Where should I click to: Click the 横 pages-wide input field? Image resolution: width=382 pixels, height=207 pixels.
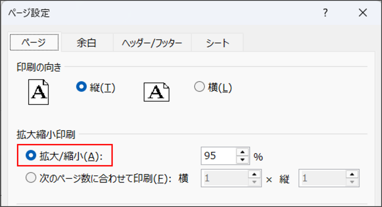pyautogui.click(x=225, y=178)
